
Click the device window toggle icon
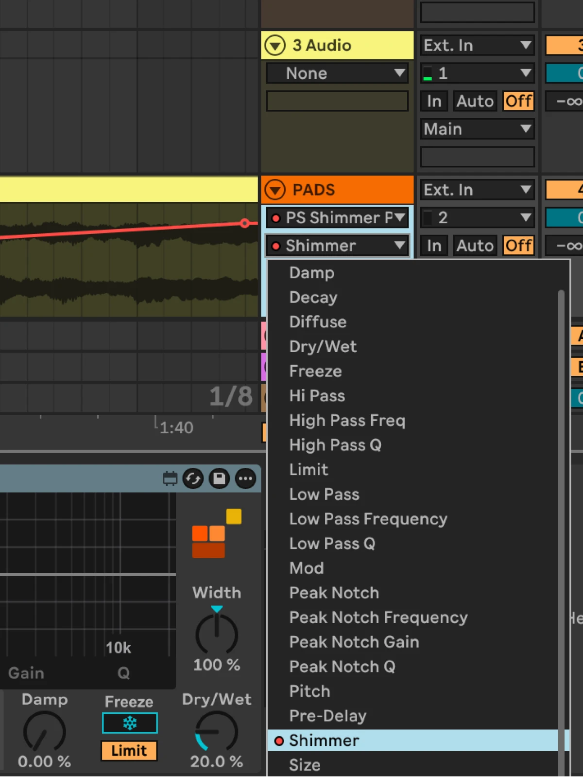[170, 479]
